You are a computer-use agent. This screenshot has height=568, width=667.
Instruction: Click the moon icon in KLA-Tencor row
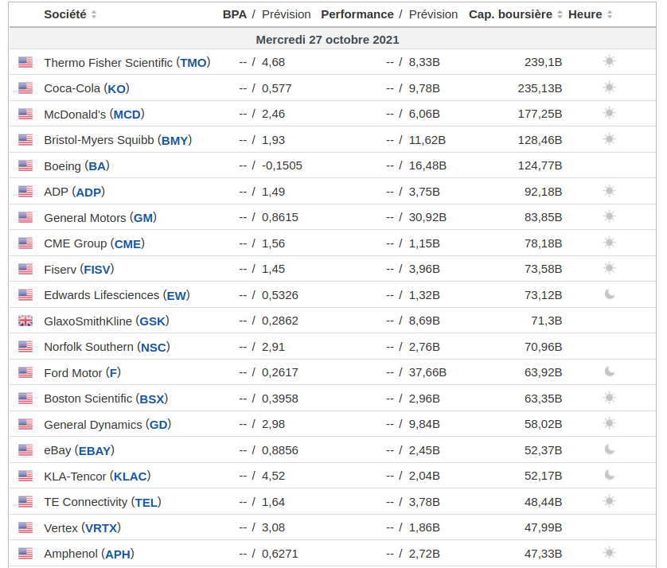click(610, 475)
